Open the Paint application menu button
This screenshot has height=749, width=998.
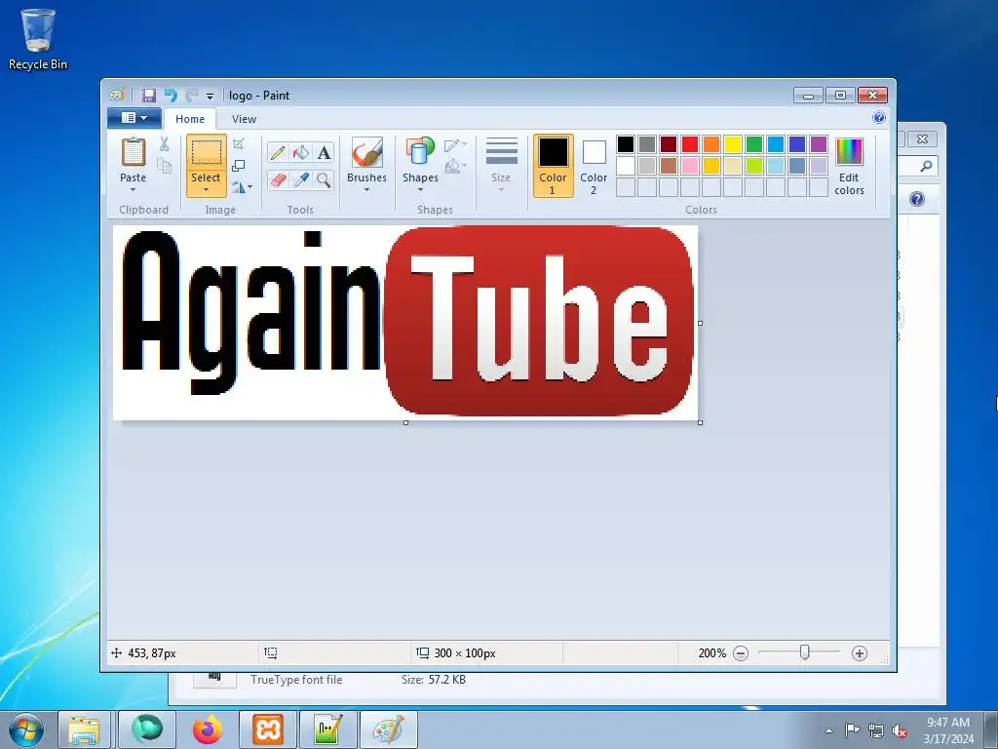134,118
